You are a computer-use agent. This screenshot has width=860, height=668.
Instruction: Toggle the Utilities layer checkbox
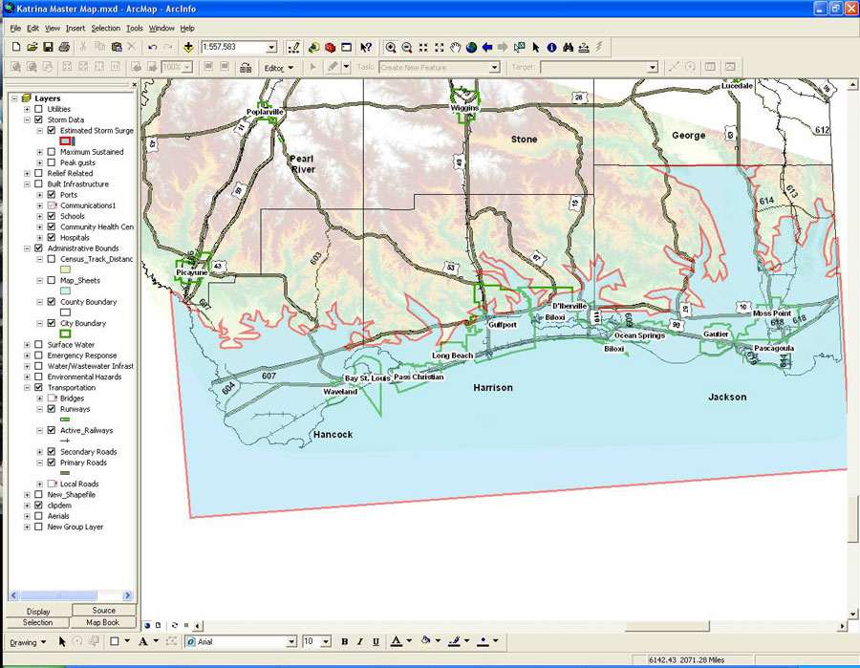pyautogui.click(x=38, y=109)
